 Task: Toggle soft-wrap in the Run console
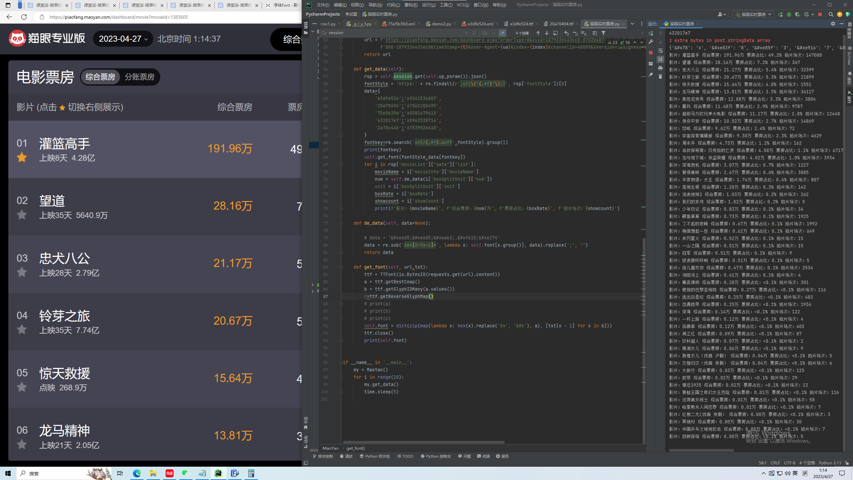pos(660,51)
